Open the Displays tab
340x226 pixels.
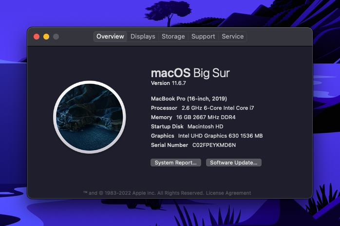[x=143, y=37]
